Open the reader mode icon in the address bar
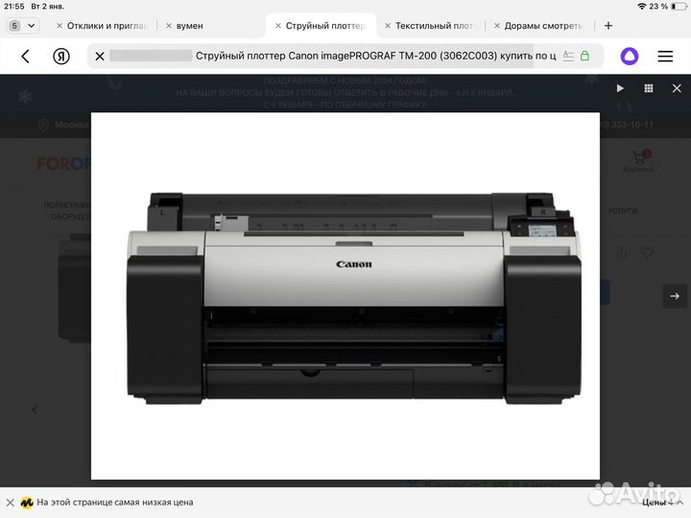 tap(568, 56)
